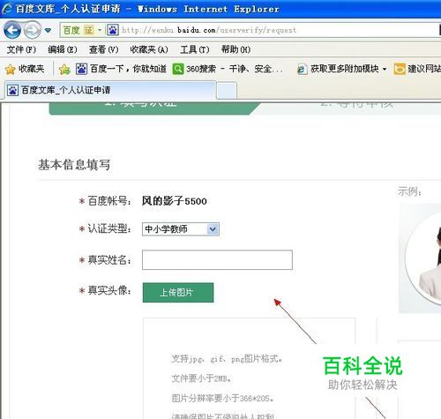This screenshot has height=419, width=441.
Task: Open the 文件(F) menu
Action: click(21, 49)
